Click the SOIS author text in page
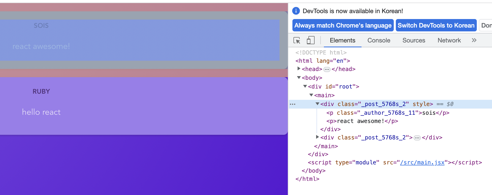This screenshot has width=492, height=195. click(x=41, y=25)
